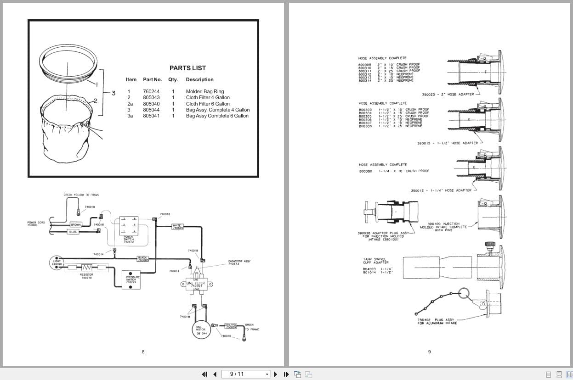Select part number 805044

point(151,110)
